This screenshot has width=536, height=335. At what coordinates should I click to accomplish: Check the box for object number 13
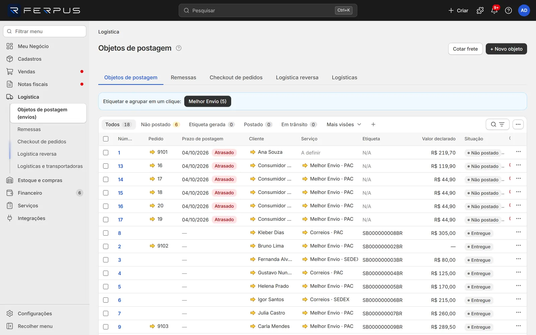(106, 166)
